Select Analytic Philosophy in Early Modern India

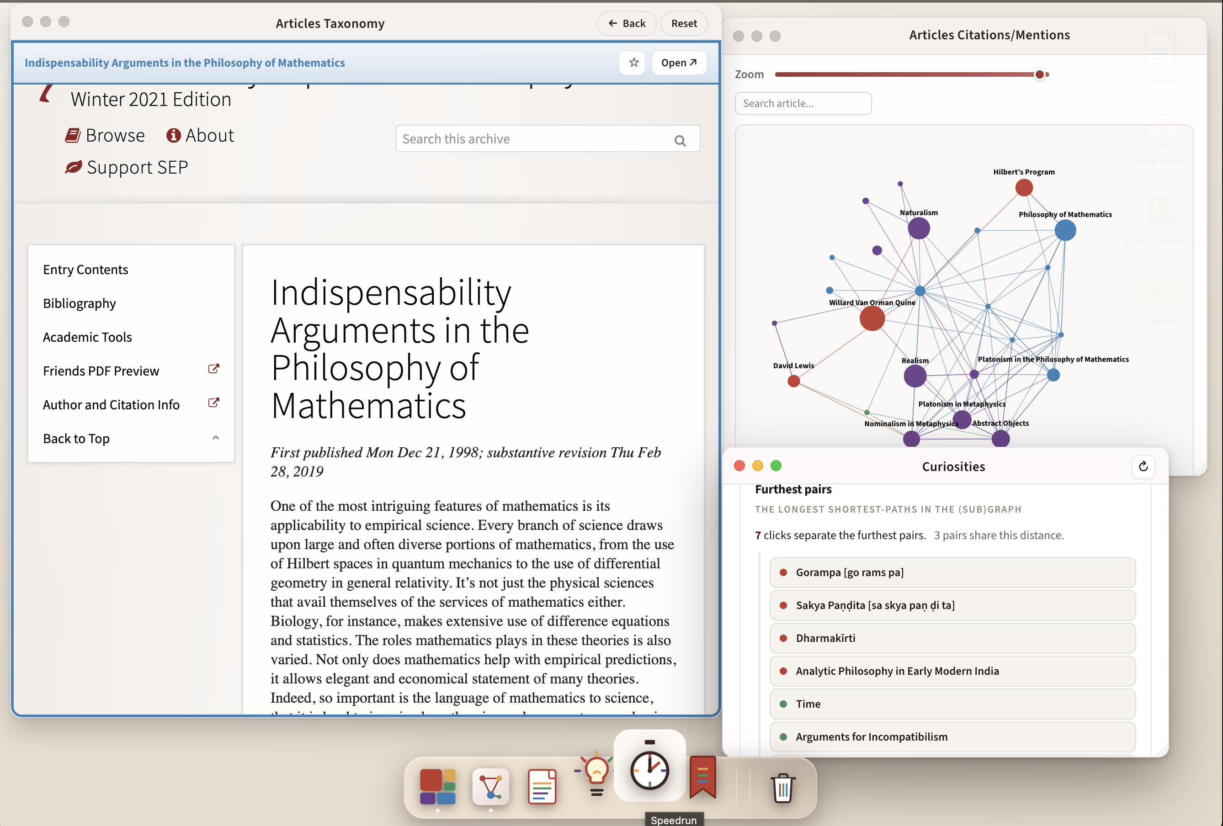(952, 671)
